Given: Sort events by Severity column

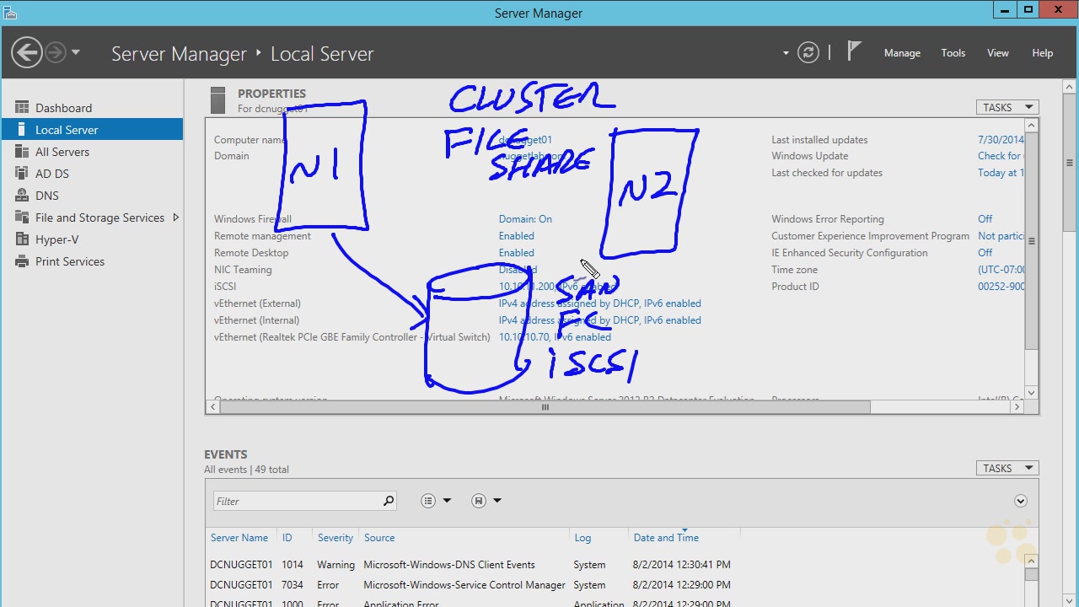Looking at the screenshot, I should (335, 538).
